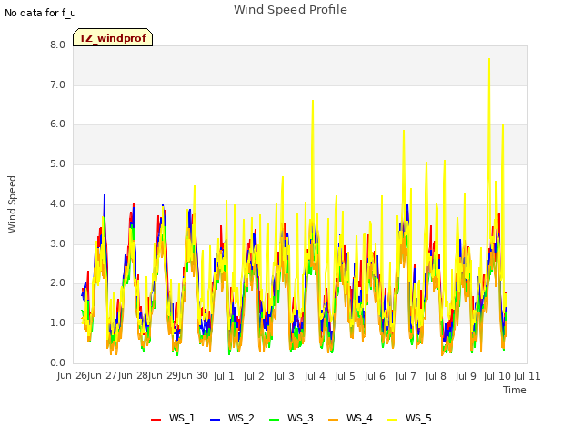
Task: Click the tallest yellow spike near Jul 10
Action: [489, 59]
